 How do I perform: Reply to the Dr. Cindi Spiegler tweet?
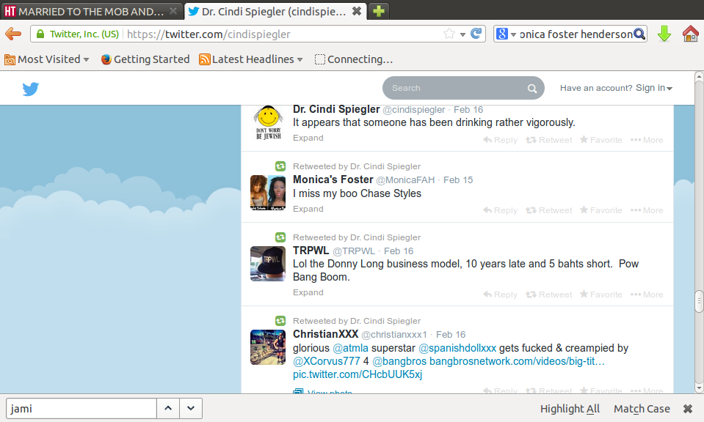pos(500,140)
